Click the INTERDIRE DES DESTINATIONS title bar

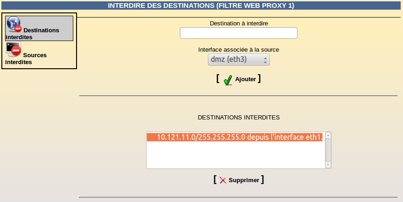pyautogui.click(x=201, y=6)
